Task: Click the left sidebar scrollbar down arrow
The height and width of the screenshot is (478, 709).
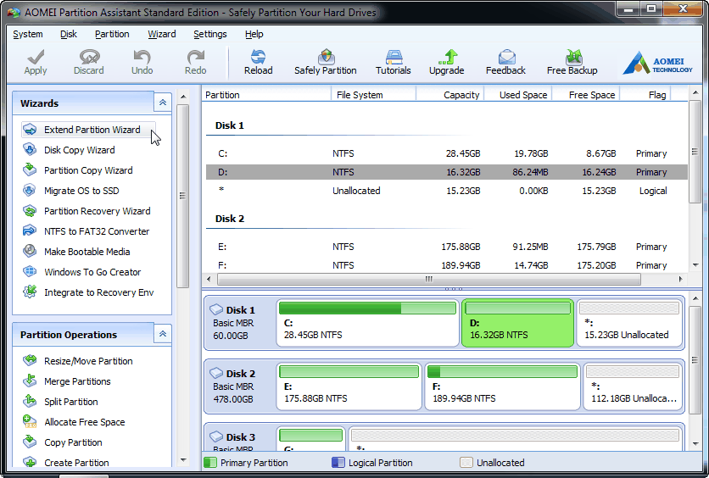Action: pos(183,460)
